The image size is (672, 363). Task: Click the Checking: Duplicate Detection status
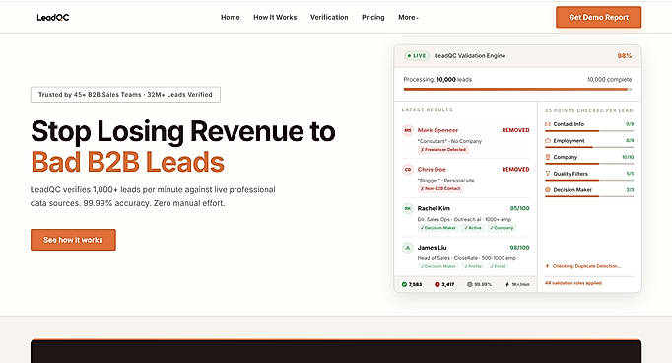(586, 266)
